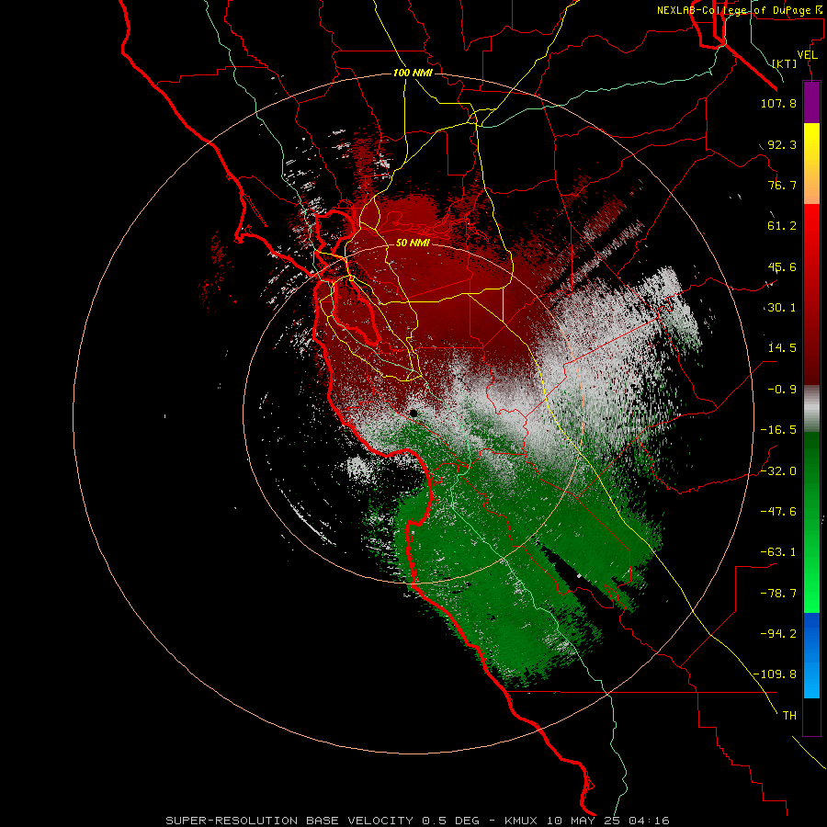Select the 45.6 scale value

pyautogui.click(x=782, y=266)
